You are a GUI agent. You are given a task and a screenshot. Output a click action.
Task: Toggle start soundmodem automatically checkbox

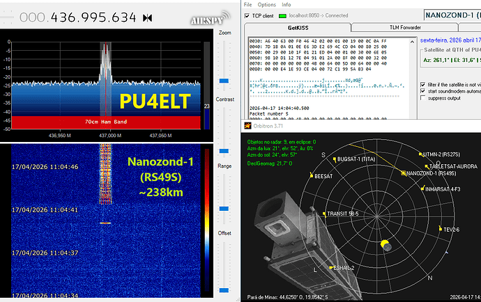(x=422, y=91)
